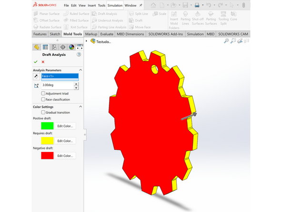282x212 pixels.
Task: Click the red Negative draft swatch
Action: pos(47,155)
